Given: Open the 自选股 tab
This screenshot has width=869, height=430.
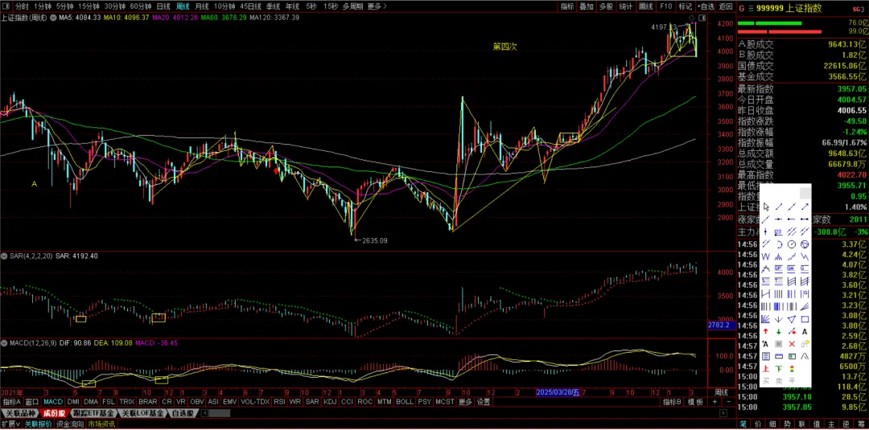Looking at the screenshot, I should (x=183, y=413).
